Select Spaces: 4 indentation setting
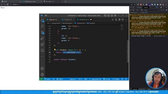This screenshot has width=168, height=94. coord(73,79)
